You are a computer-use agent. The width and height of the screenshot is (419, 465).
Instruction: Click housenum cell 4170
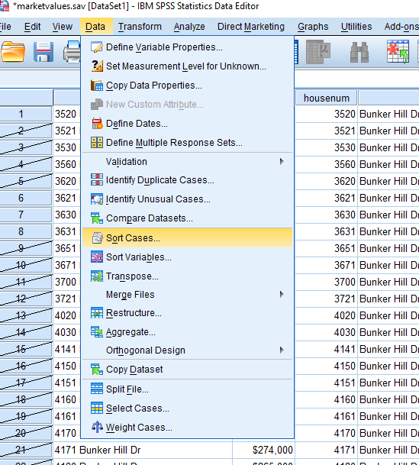pyautogui.click(x=326, y=433)
